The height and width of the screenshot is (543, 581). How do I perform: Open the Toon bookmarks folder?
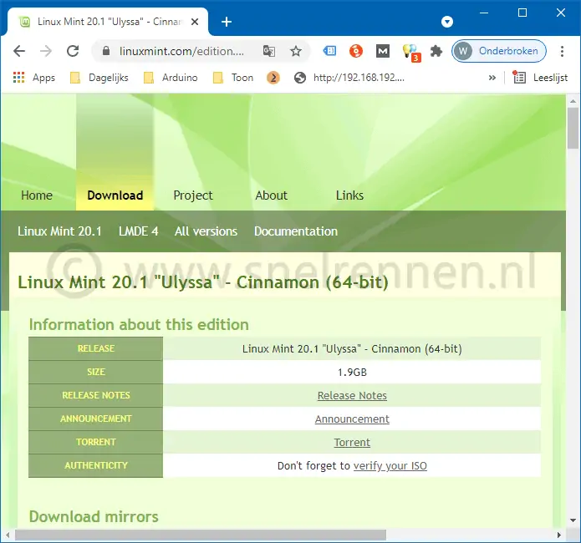[233, 78]
